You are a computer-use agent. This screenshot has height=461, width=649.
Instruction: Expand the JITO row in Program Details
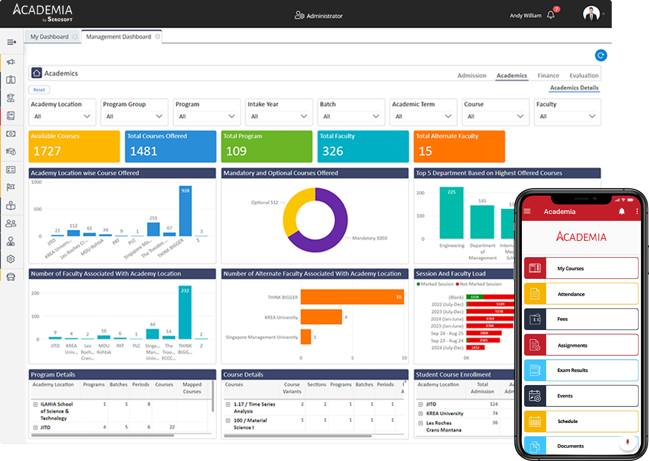pos(35,427)
